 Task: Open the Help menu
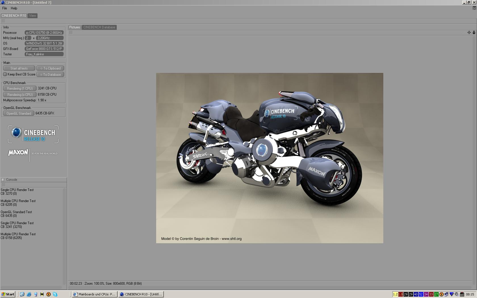pyautogui.click(x=14, y=8)
